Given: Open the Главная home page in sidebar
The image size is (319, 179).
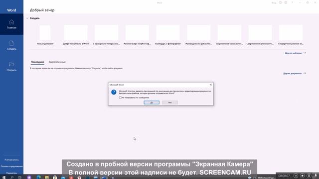Looking at the screenshot, I should coord(11,24).
